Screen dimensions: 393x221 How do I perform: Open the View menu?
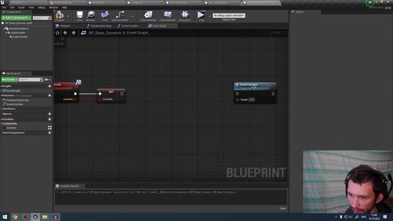tap(31, 7)
